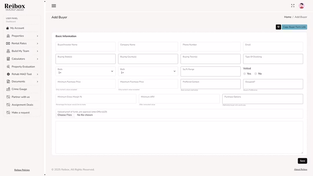Viewport: 313px width, 176px height.
Task: Click the Buying County(s) field
Action: [148, 59]
